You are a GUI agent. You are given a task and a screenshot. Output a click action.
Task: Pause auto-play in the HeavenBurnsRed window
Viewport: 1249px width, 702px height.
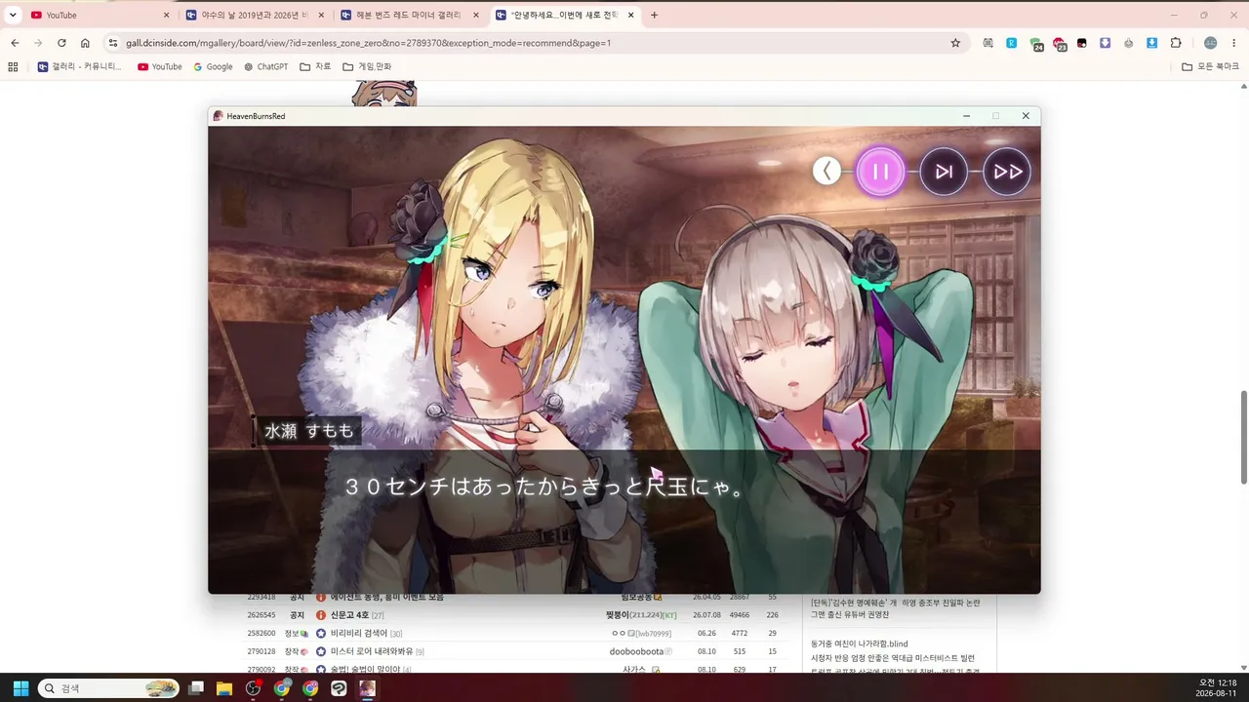(880, 172)
